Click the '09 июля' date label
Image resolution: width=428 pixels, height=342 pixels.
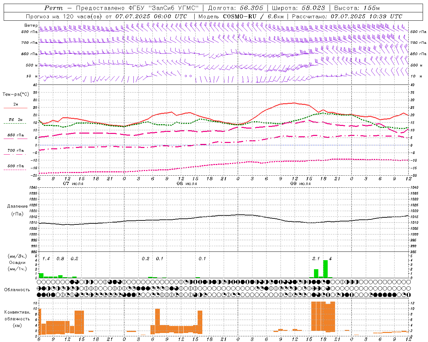click(x=301, y=184)
